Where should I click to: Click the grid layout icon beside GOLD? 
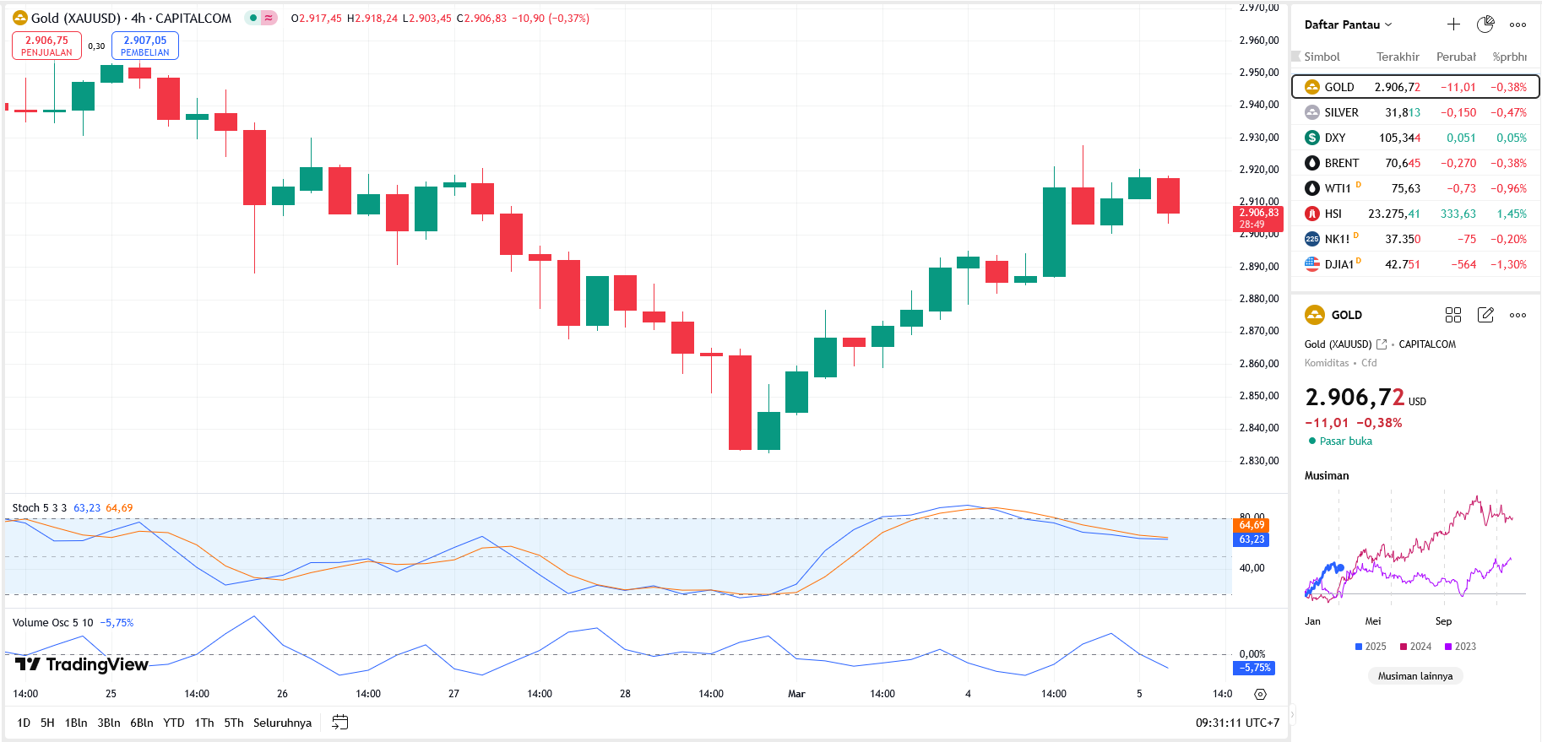tap(1452, 315)
